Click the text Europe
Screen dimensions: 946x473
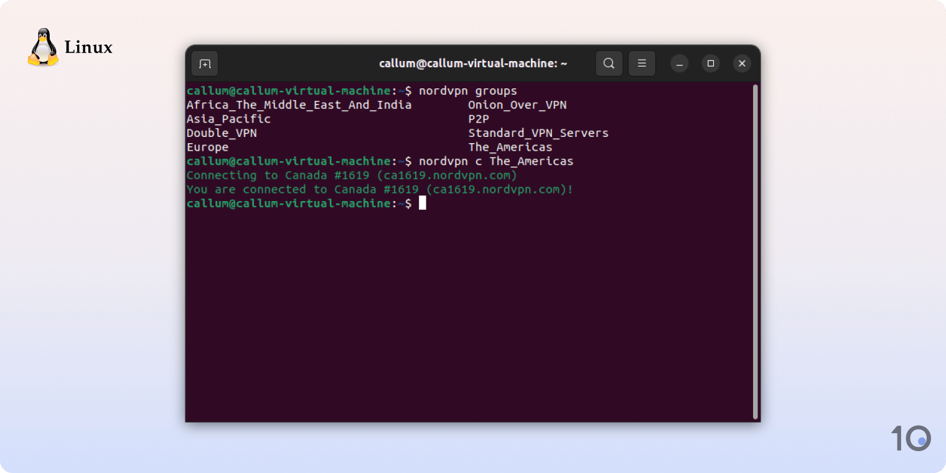[207, 148]
